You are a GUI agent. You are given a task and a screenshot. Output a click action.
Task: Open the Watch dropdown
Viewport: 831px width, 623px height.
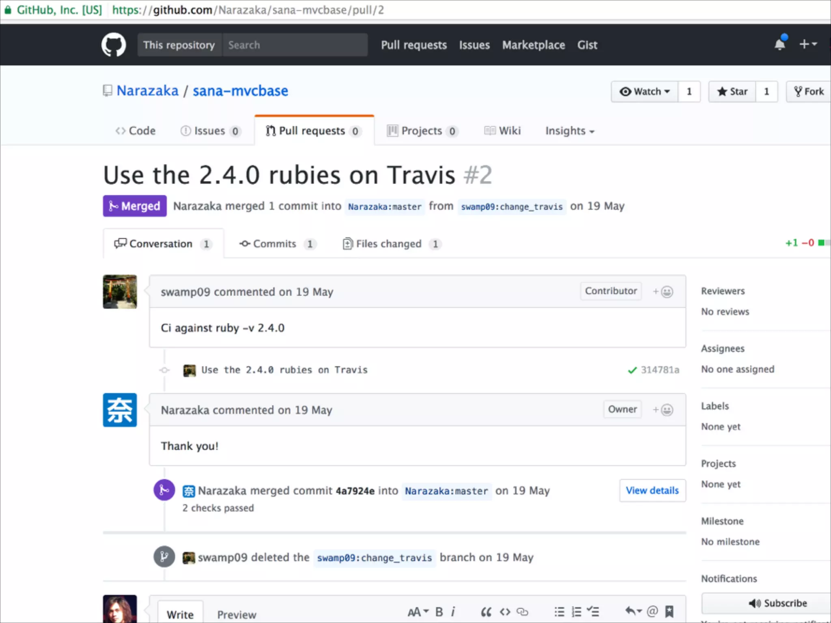point(645,92)
